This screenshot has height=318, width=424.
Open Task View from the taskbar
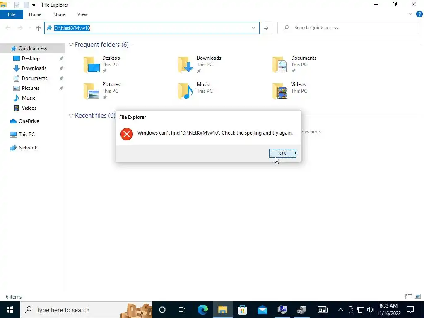click(x=182, y=310)
